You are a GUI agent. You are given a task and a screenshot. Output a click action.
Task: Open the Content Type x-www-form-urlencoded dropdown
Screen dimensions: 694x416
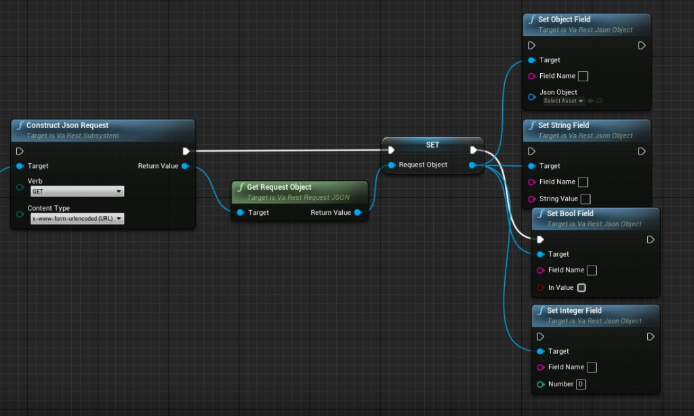(77, 219)
